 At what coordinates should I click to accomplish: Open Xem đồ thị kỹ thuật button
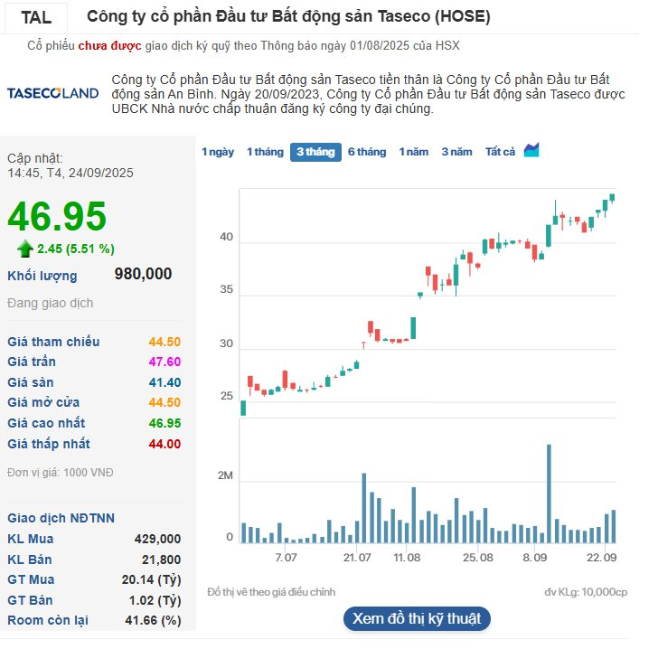click(x=417, y=619)
